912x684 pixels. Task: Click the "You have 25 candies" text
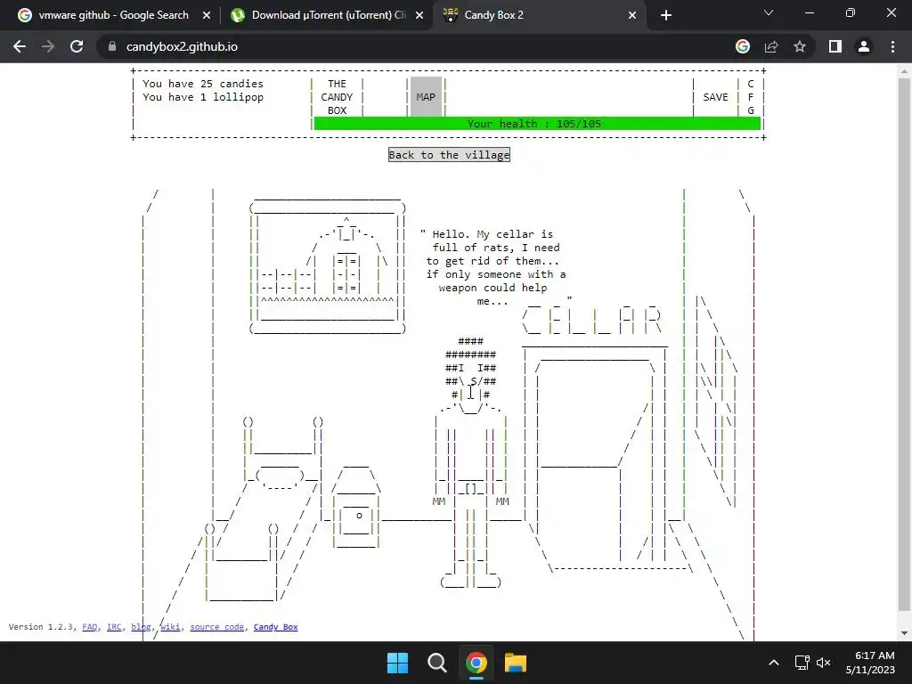203,84
